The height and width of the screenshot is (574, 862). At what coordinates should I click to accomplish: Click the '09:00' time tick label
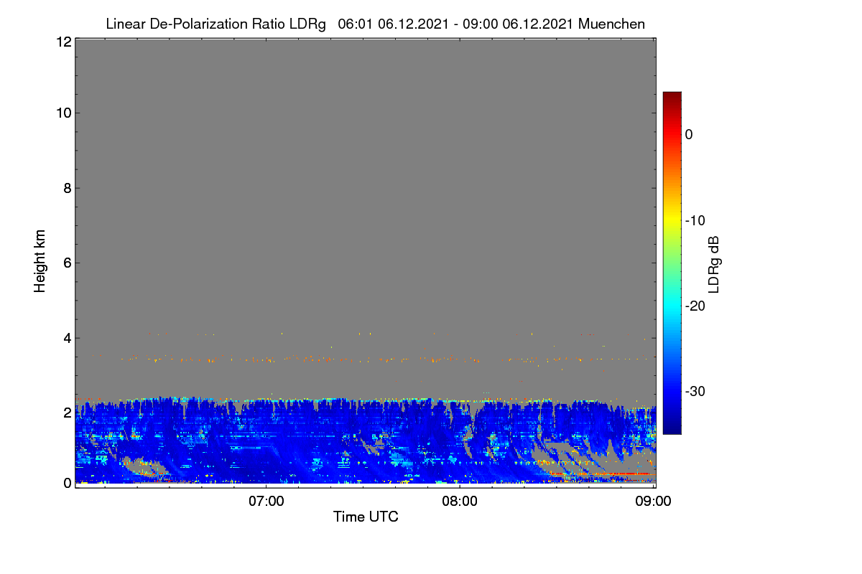point(654,501)
